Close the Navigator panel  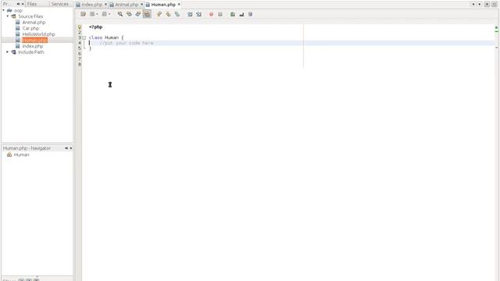pyautogui.click(x=71, y=148)
